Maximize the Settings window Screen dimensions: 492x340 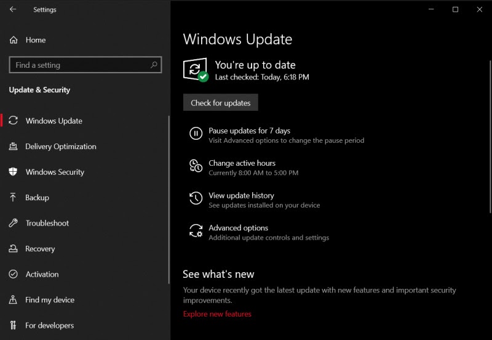455,9
